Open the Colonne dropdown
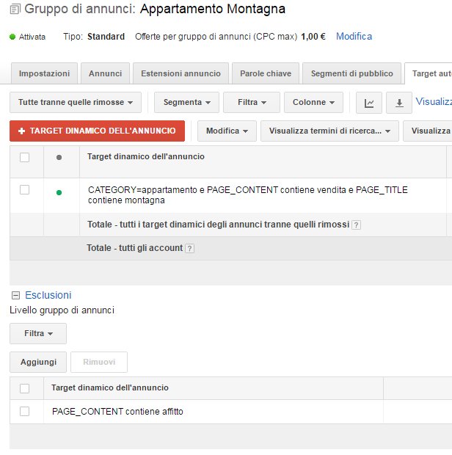 (313, 103)
